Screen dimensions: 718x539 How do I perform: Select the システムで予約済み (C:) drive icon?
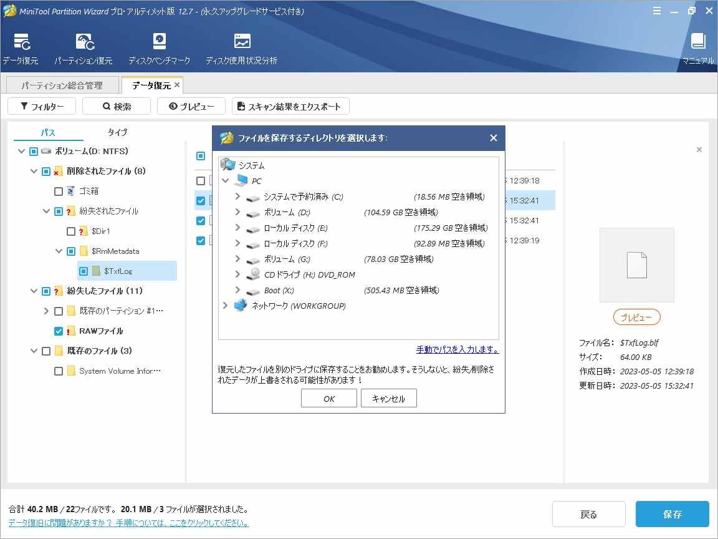[x=253, y=198]
